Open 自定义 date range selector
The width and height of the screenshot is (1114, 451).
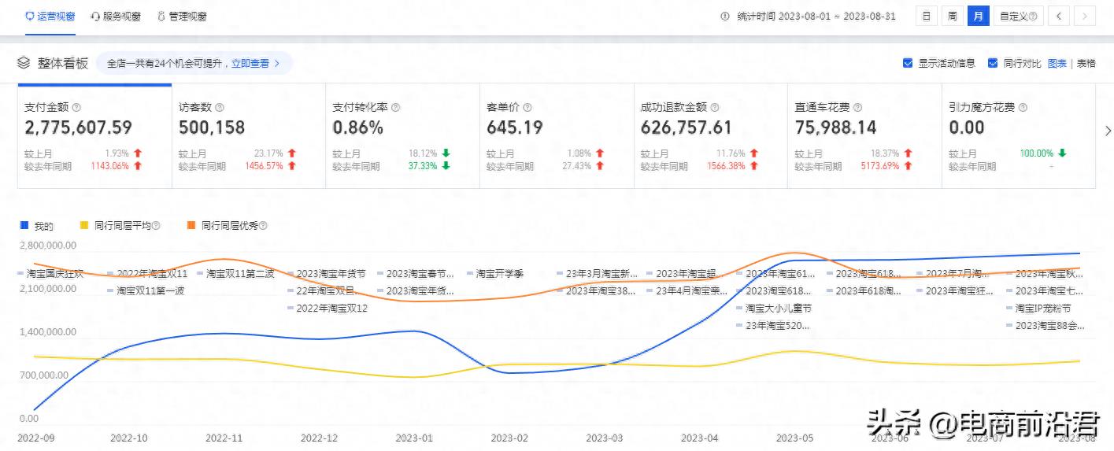tap(1018, 16)
